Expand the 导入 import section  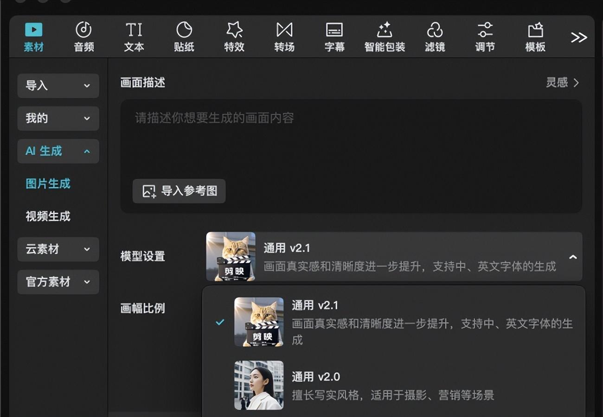point(58,86)
